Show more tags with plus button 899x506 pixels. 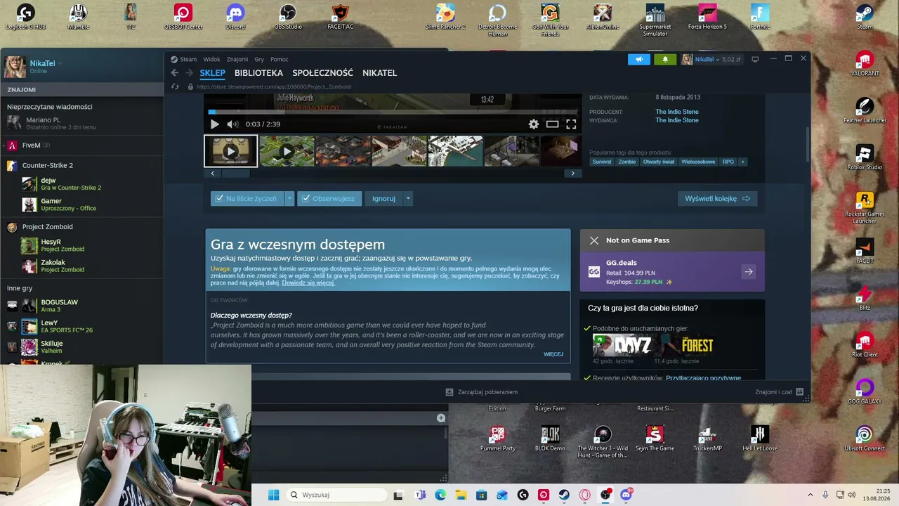(x=742, y=162)
